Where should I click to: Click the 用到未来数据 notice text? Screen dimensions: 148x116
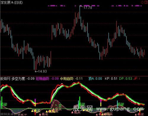[11, 114]
